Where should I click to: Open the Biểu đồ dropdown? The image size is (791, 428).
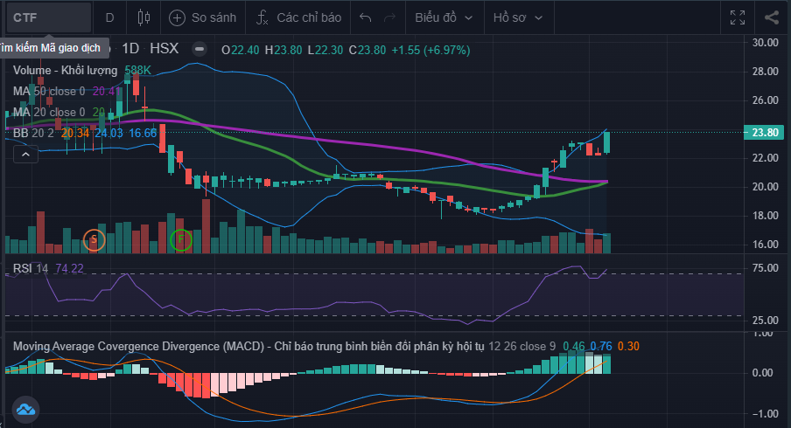pyautogui.click(x=444, y=17)
